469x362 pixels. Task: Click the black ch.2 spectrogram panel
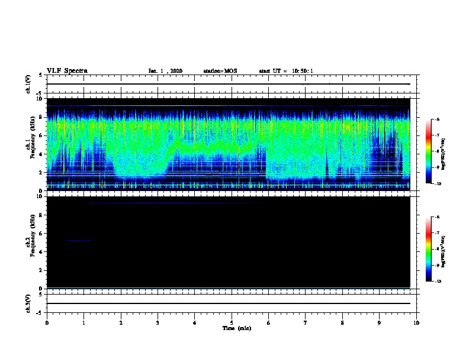click(x=228, y=243)
